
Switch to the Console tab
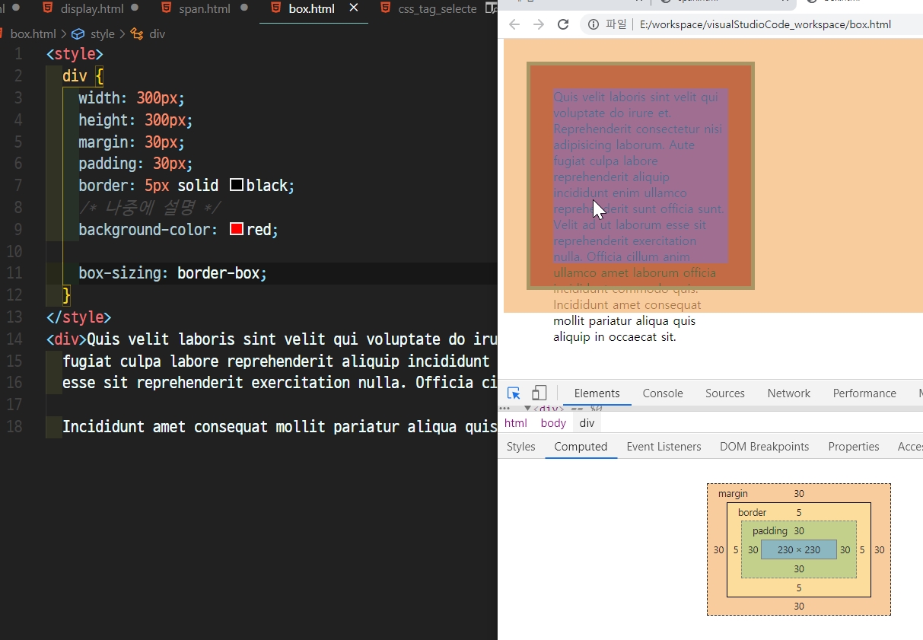(663, 393)
